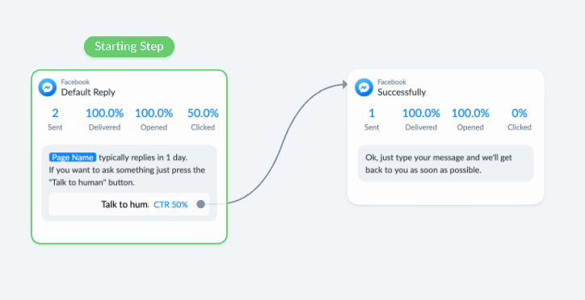This screenshot has width=585, height=300.
Task: Click the 1 Sent statistic on Successfully card
Action: pyautogui.click(x=372, y=119)
